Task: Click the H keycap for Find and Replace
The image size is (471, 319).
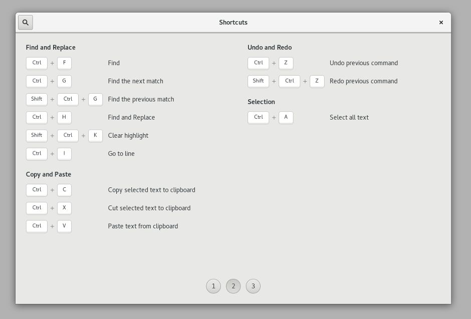Action: (64, 117)
